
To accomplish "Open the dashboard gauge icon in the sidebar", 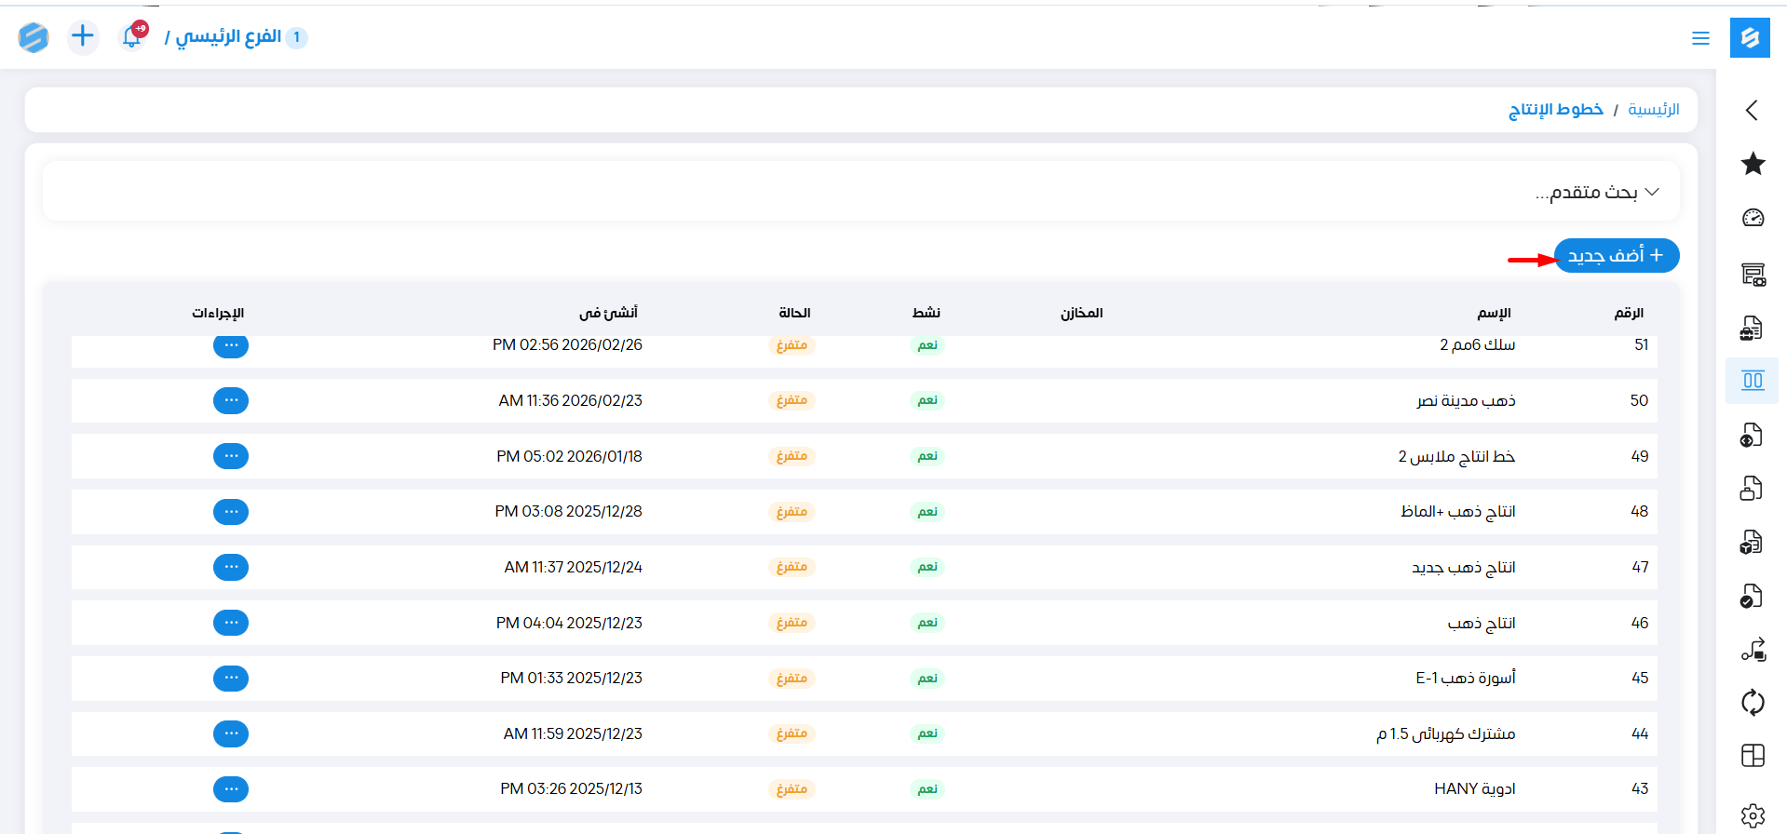I will pyautogui.click(x=1753, y=218).
